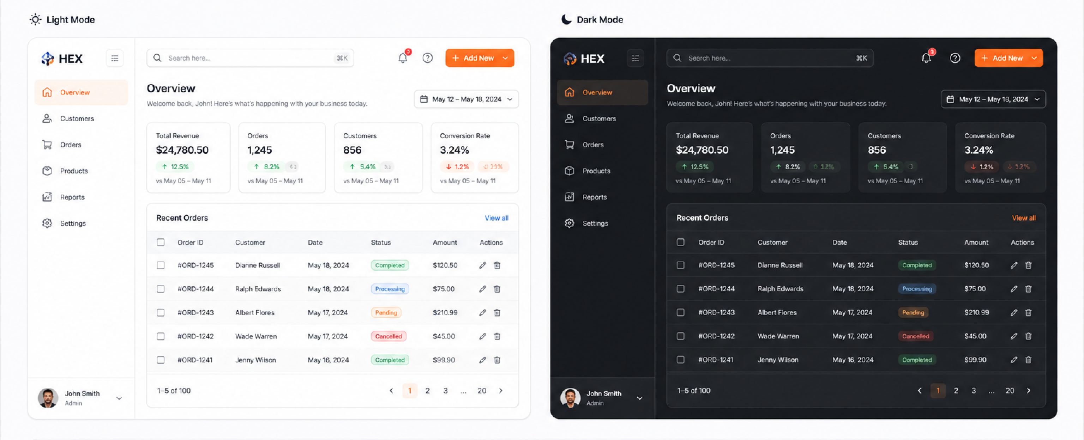Open Products in dark mode sidebar
The width and height of the screenshot is (1084, 440).
[602, 171]
